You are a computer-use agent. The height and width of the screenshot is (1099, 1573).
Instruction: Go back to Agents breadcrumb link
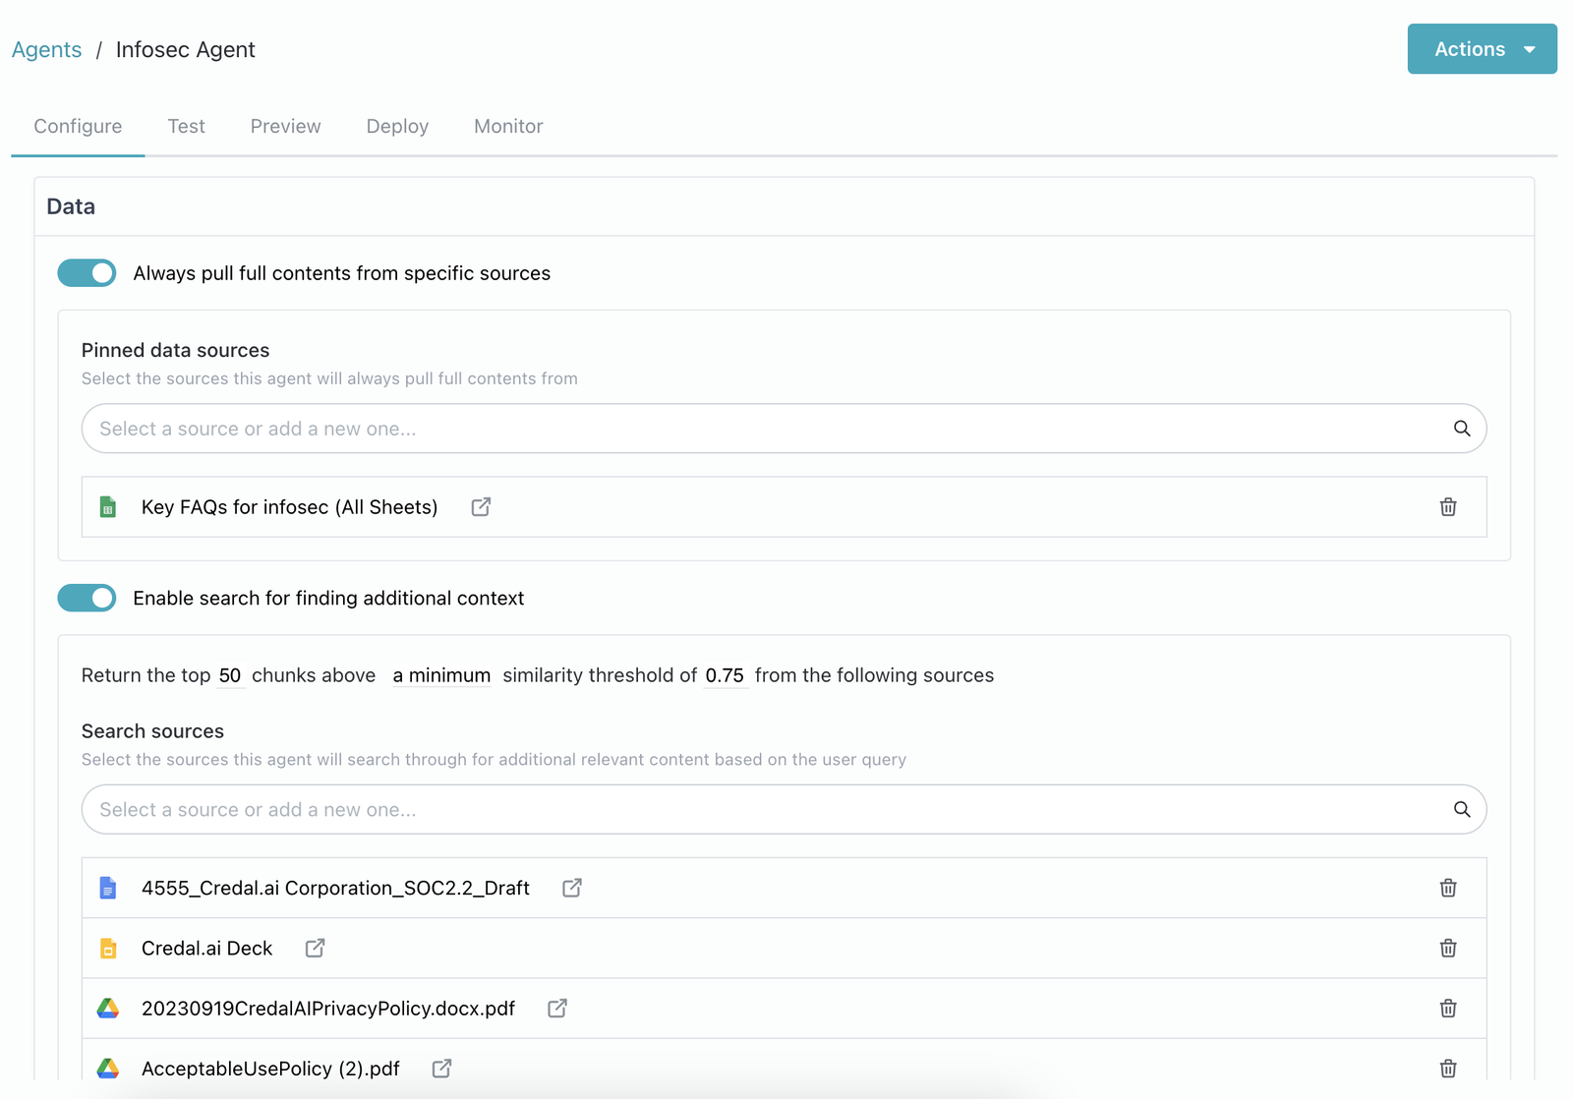click(46, 49)
